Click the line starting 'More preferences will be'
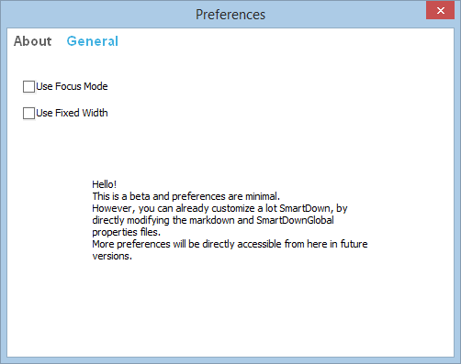Screen dimensions: 461x364 tap(230, 244)
